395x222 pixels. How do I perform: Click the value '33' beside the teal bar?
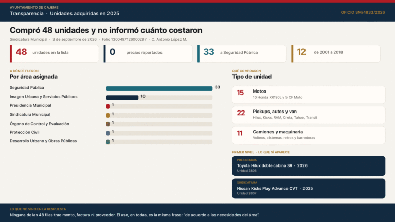(218, 87)
